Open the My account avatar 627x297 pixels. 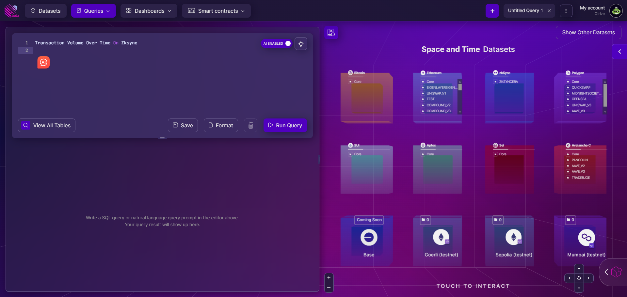pos(616,11)
